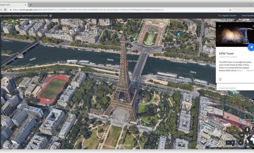
Task: Collapse the Eiffel Tower info card
Action: coord(220,26)
